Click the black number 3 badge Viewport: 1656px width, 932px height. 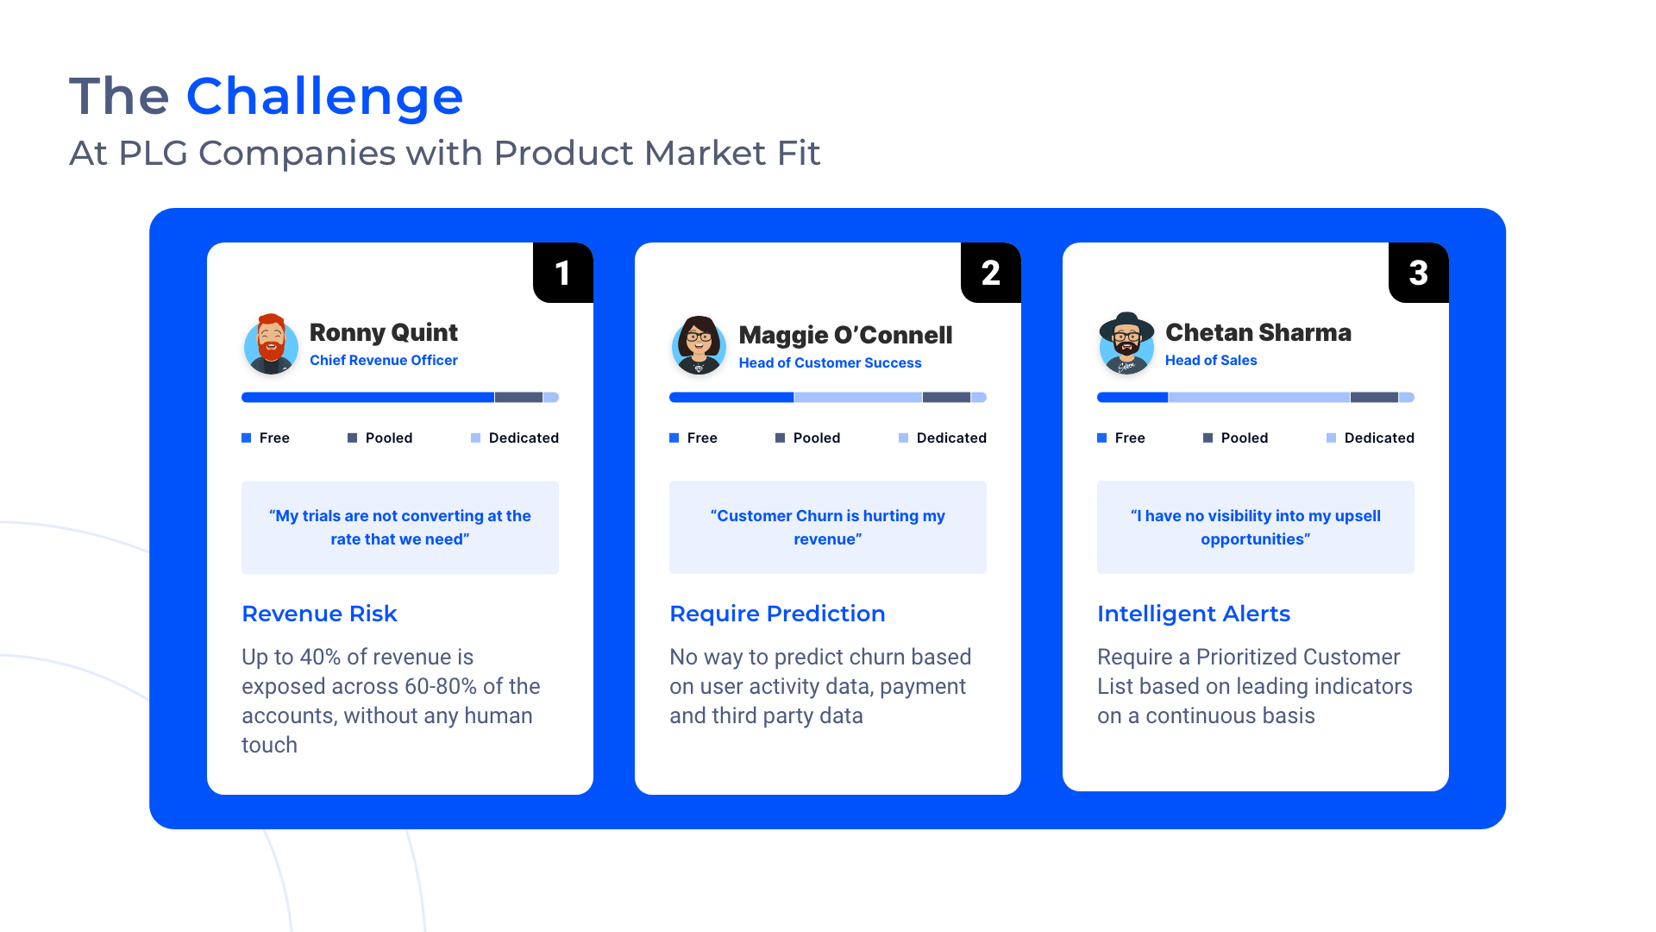[1418, 274]
